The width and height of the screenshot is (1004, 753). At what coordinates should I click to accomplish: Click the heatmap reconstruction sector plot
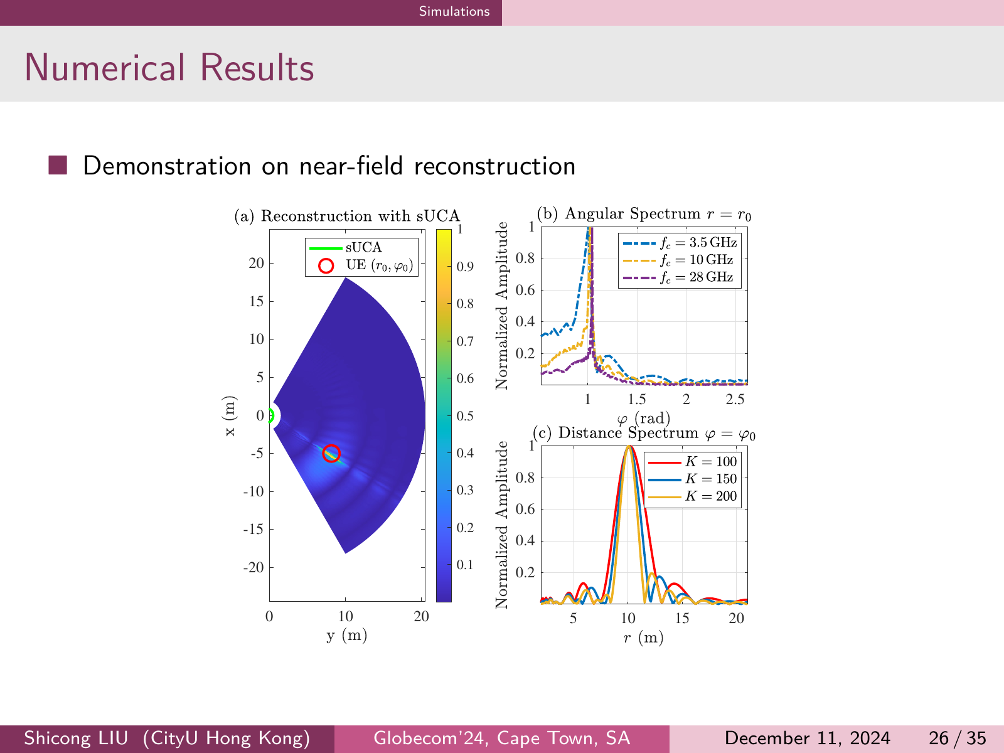tap(349, 415)
